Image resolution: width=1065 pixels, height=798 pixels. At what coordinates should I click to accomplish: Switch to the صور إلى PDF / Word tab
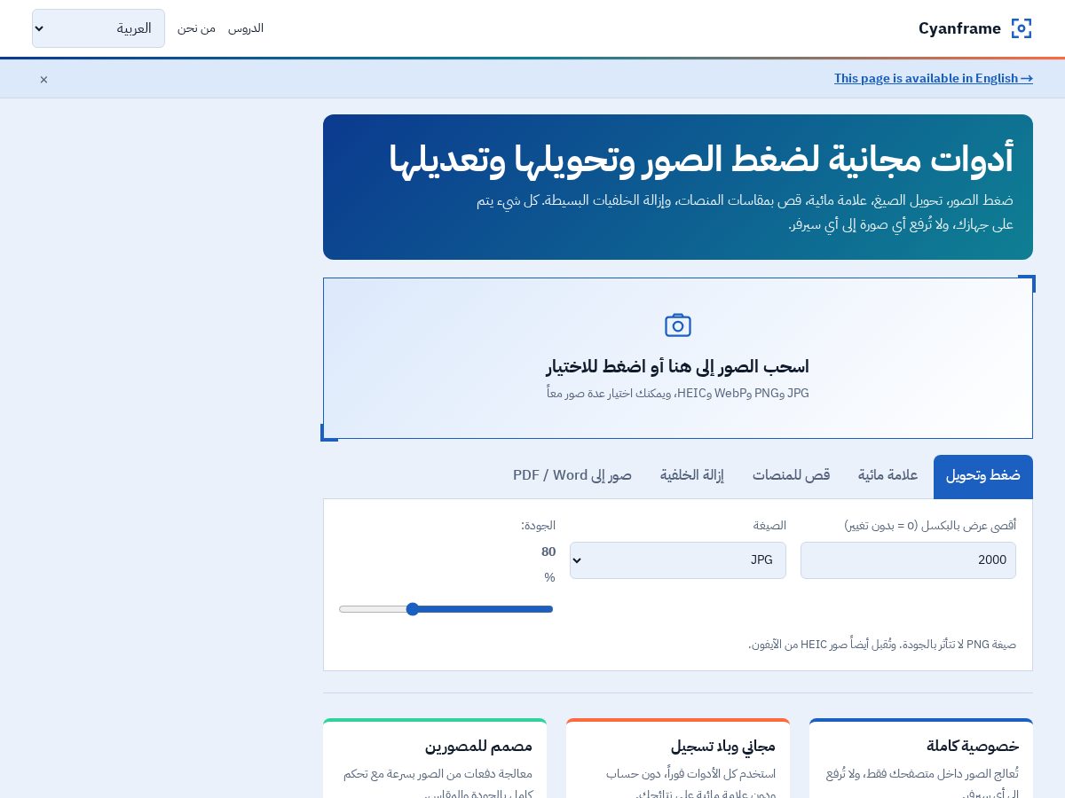coord(572,476)
